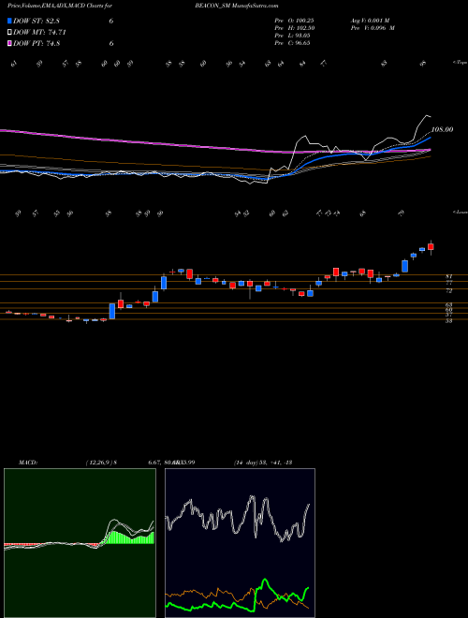Click the 'Pre C: 96.65' close value
This screenshot has height=618, width=468.
[292, 43]
